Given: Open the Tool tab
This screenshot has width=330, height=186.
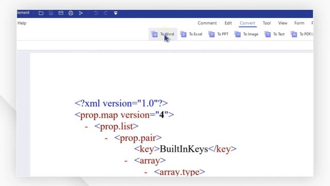Looking at the screenshot, I should [267, 23].
